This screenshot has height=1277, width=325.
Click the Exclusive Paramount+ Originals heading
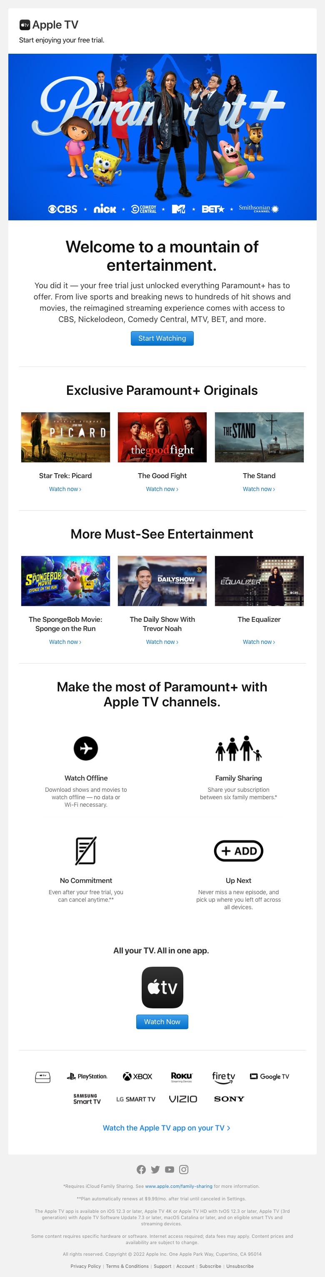click(x=162, y=390)
